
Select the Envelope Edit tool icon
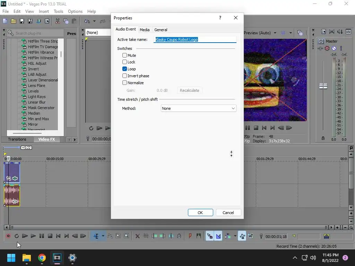click(x=110, y=236)
